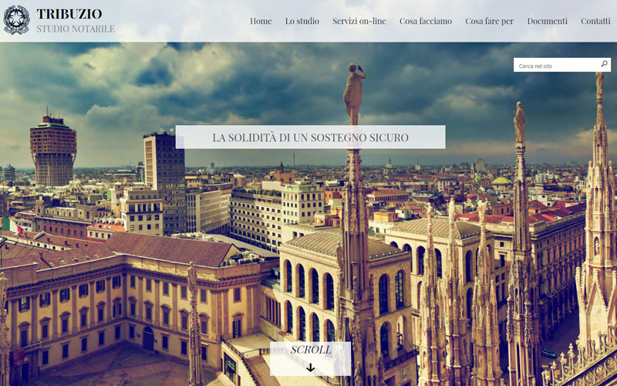
Task: Click the LA SOLIDITÀ DI UN SOSTEGNO SICURO banner
Action: [x=311, y=137]
